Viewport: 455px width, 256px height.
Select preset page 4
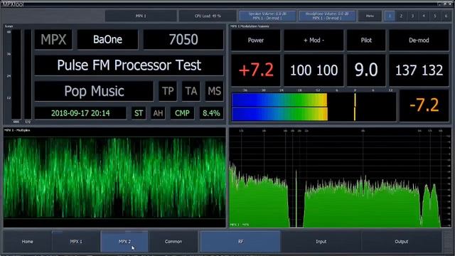tap(424, 16)
